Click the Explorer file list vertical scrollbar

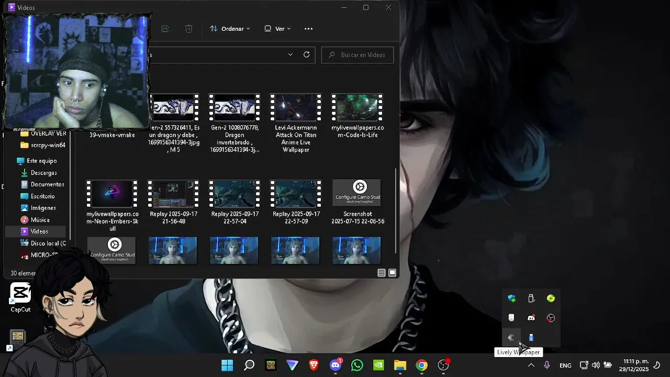396,209
